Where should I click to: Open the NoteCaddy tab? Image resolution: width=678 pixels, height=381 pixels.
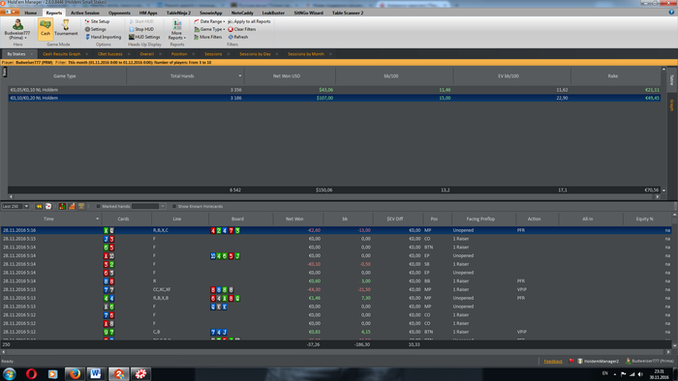click(242, 13)
